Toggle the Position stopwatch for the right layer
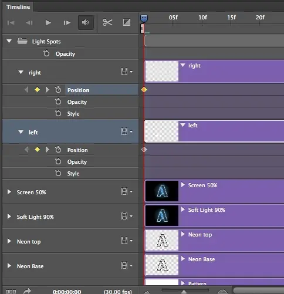Image resolution: width=284 pixels, height=294 pixels. 58,90
